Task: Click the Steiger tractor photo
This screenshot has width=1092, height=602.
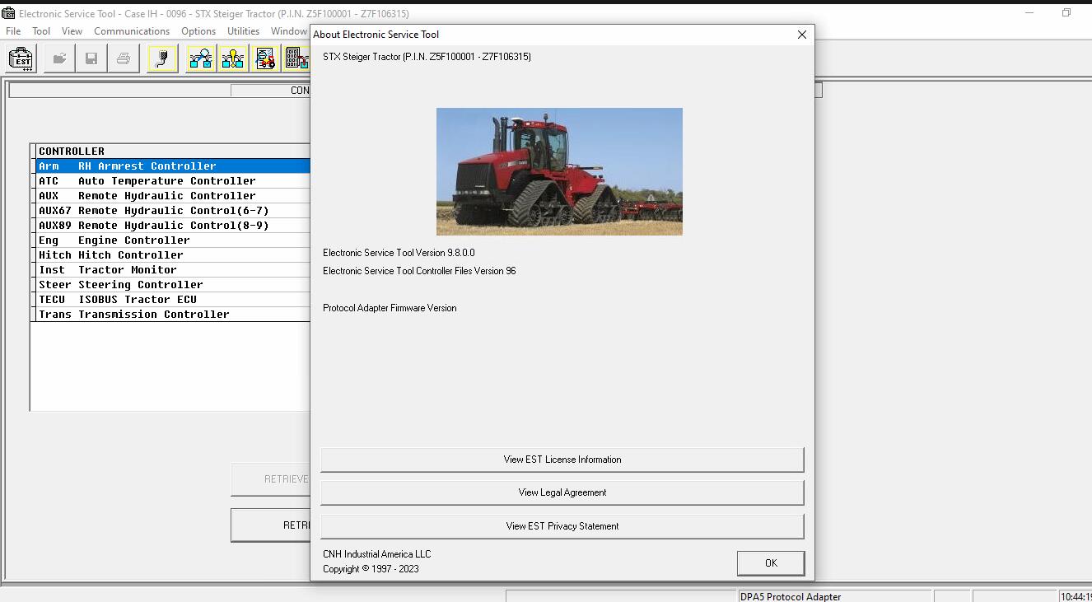Action: [559, 171]
